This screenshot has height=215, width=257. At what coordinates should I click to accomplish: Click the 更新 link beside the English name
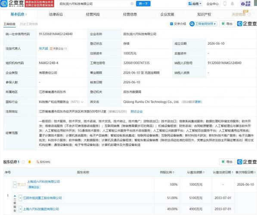(x=198, y=102)
